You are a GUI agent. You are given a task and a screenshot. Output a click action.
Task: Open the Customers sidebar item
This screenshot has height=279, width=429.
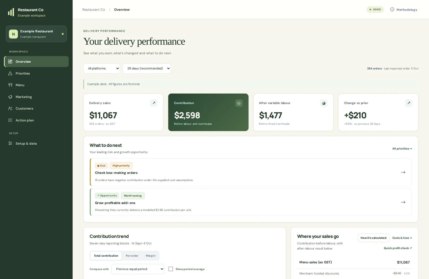coord(36,108)
